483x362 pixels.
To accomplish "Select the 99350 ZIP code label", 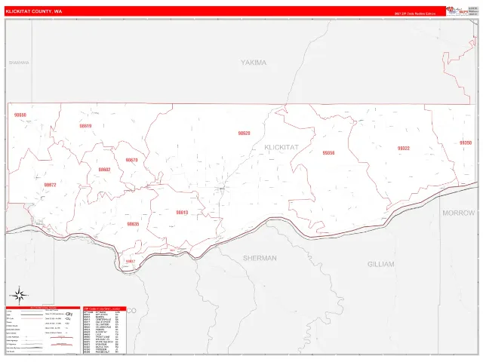I will pyautogui.click(x=466, y=143).
